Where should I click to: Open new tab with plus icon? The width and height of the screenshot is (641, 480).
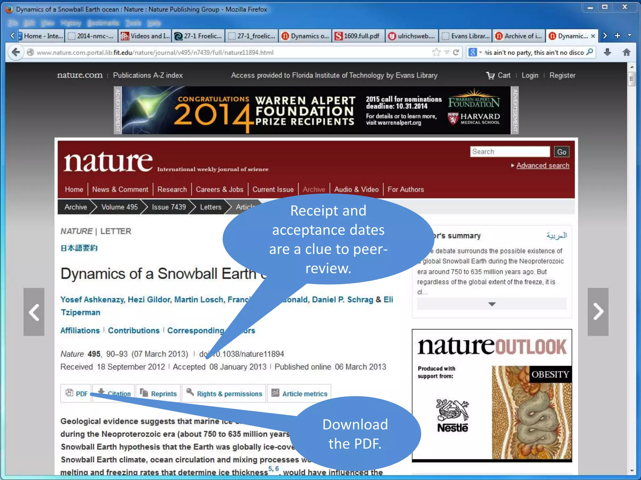[618, 36]
